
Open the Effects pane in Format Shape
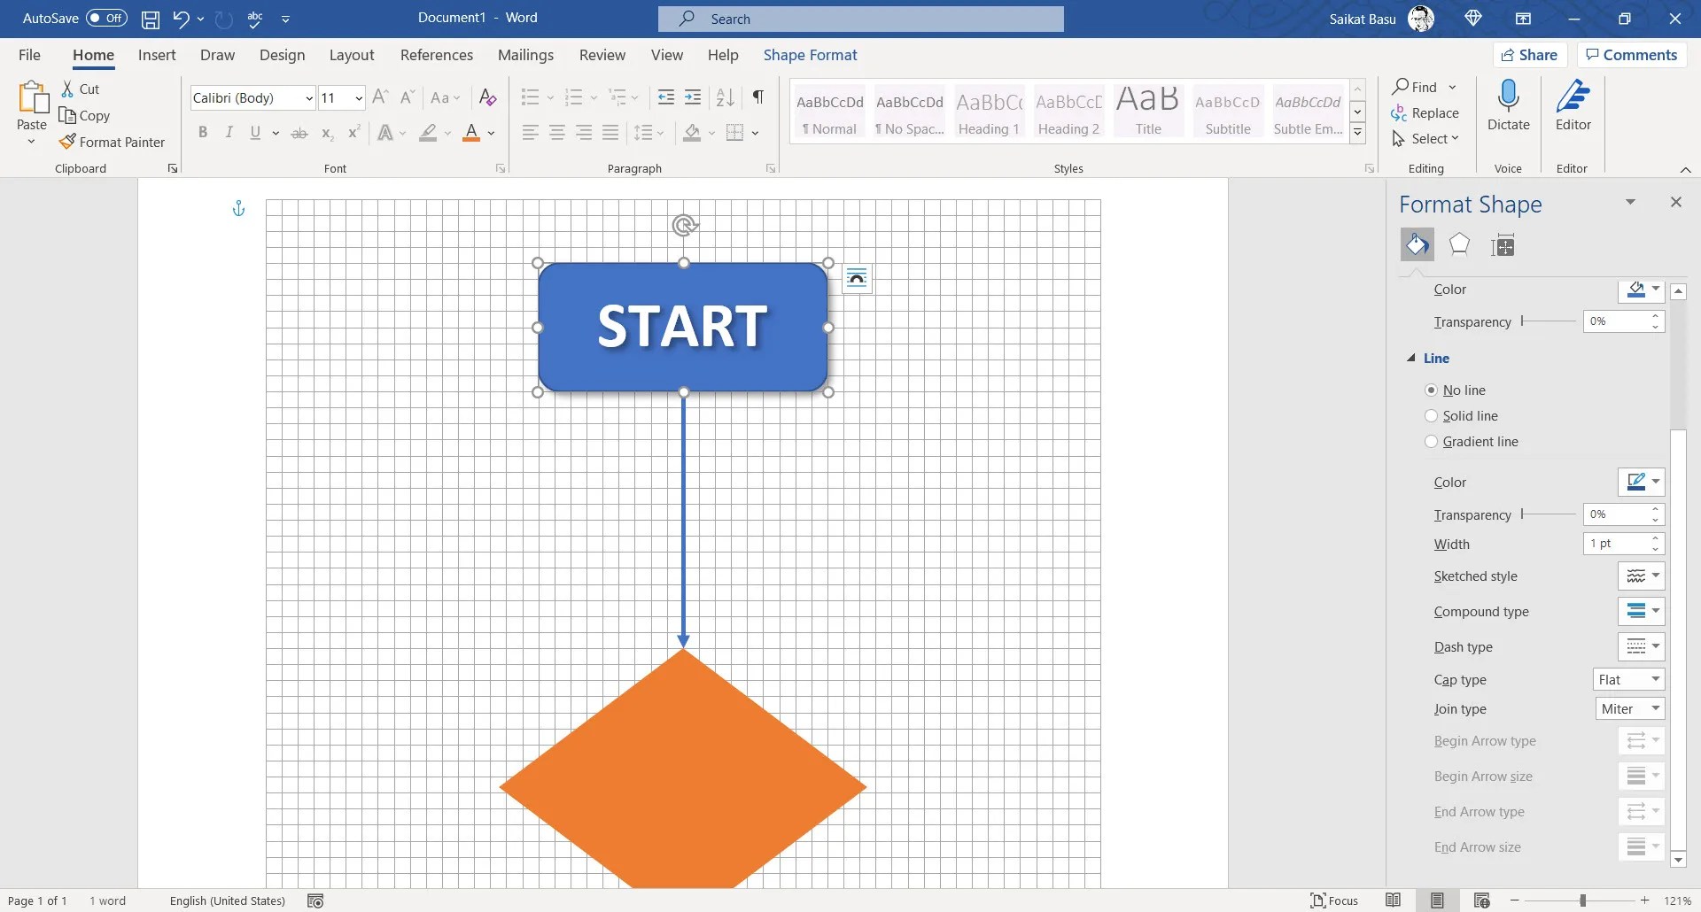click(x=1460, y=244)
